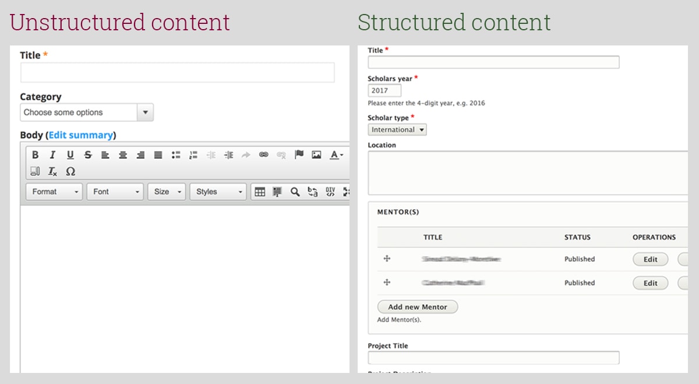Select the bulleted list icon
The image size is (699, 384).
[x=176, y=155]
